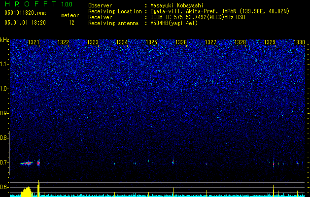The image size is (310, 197).
Task: Click the bright red echo burst at 1321
Action: click(38, 163)
